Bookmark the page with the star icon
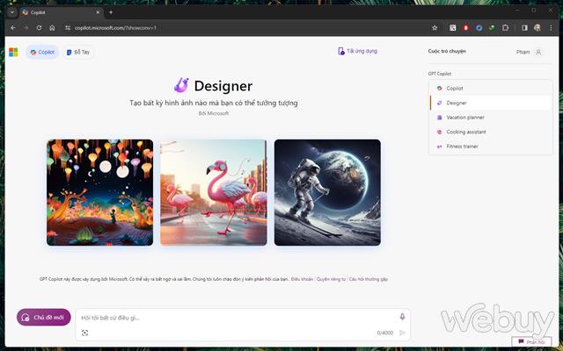Screen dimensions: 563x351 435,27
